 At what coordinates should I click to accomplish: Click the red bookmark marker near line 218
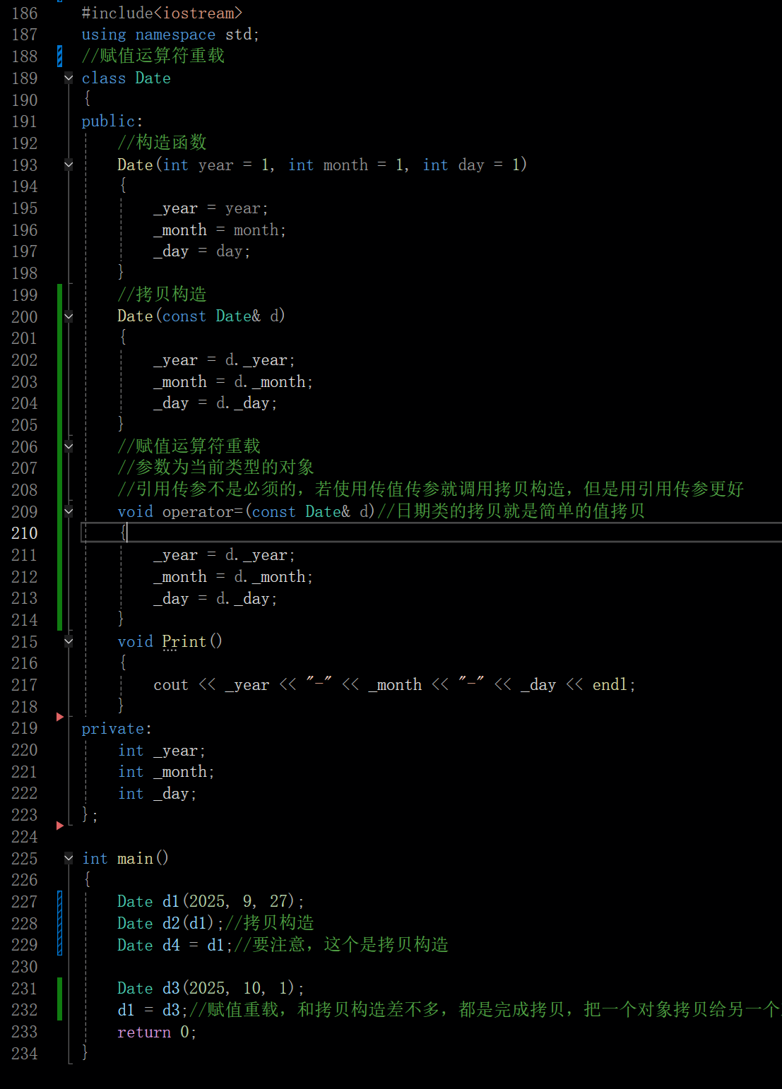coord(60,717)
